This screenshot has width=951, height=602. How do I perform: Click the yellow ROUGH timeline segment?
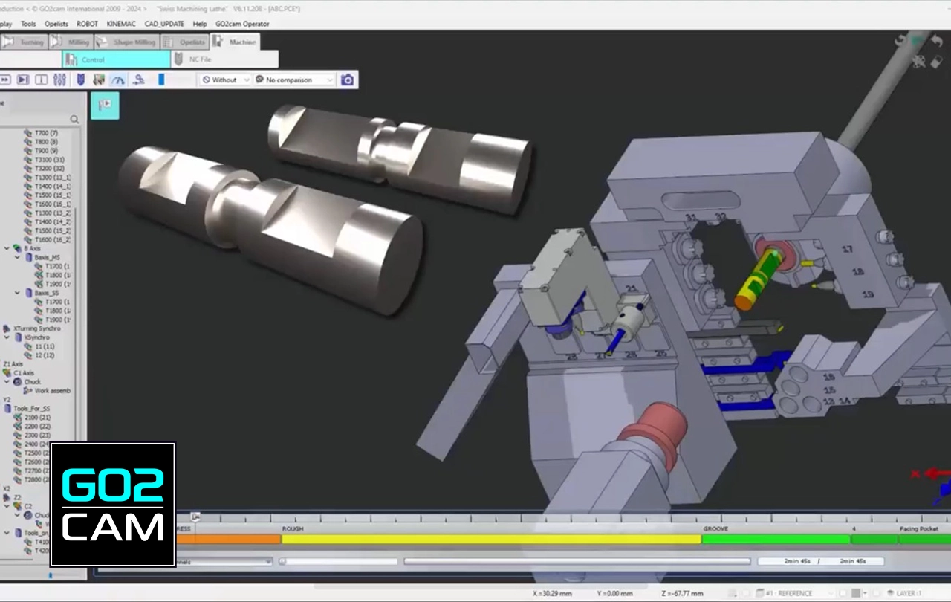pyautogui.click(x=491, y=539)
